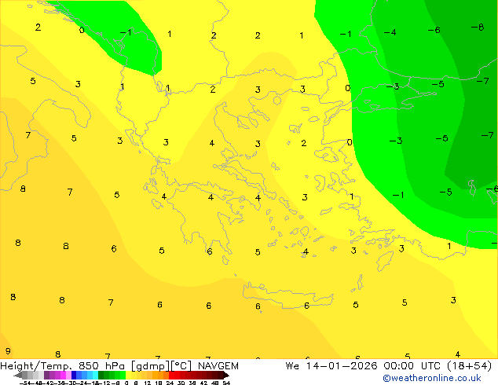Image resolution: width=498 pixels, height=385 pixels.
Task: Open the weatheronline.co.uk copyright link
Action: coord(431,378)
